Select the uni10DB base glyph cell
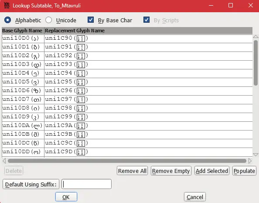The image size is (259, 203). click(23, 134)
